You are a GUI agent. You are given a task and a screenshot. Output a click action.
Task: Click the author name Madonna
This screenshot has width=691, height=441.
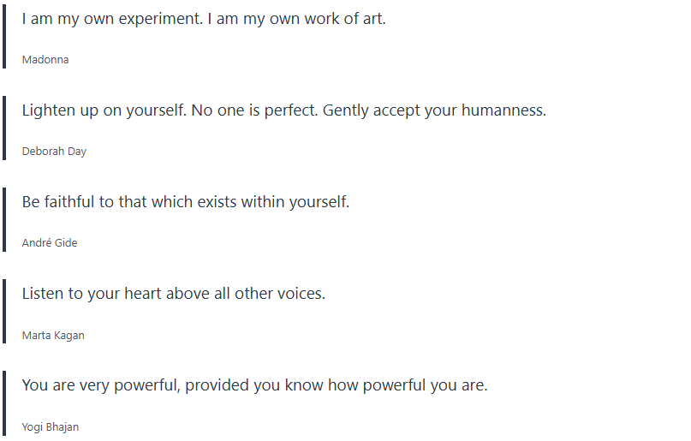(45, 60)
